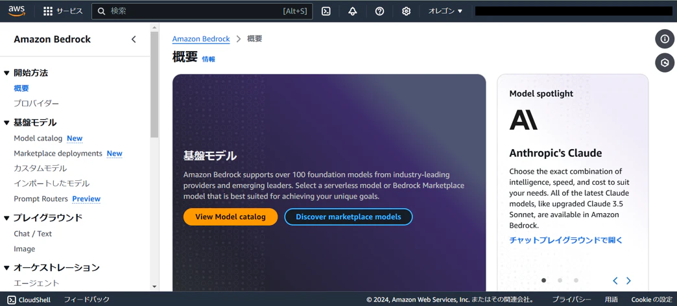677x306 pixels.
Task: Open the オレゴン region dropdown
Action: tap(445, 11)
